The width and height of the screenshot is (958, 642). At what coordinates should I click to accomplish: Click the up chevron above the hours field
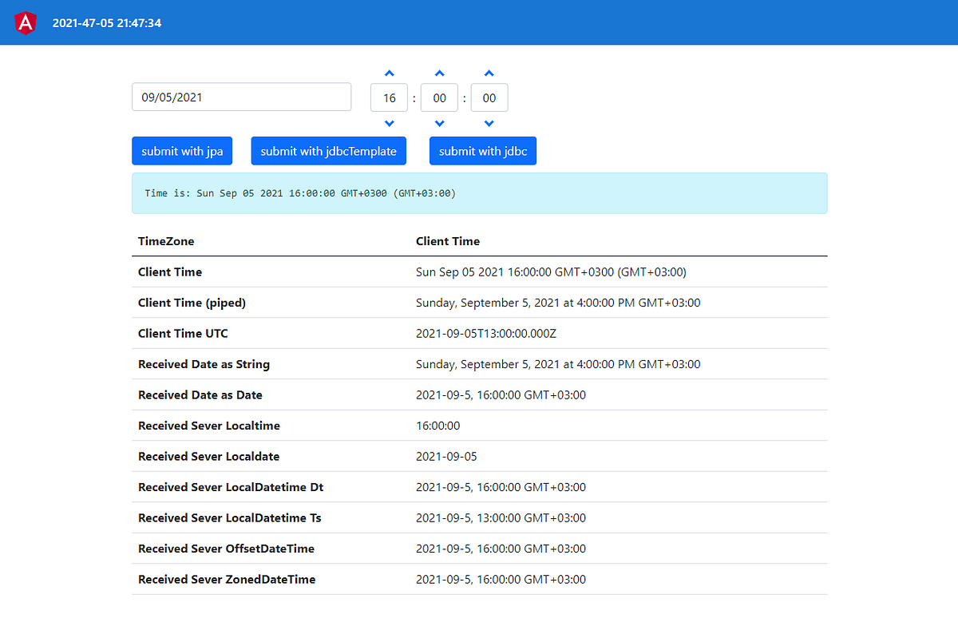389,73
